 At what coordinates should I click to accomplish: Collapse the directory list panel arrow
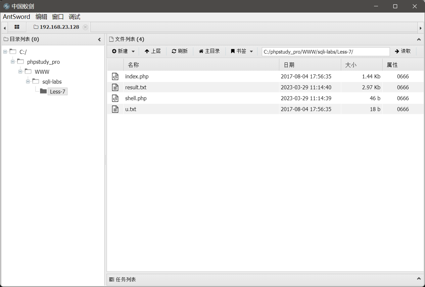tap(99, 40)
